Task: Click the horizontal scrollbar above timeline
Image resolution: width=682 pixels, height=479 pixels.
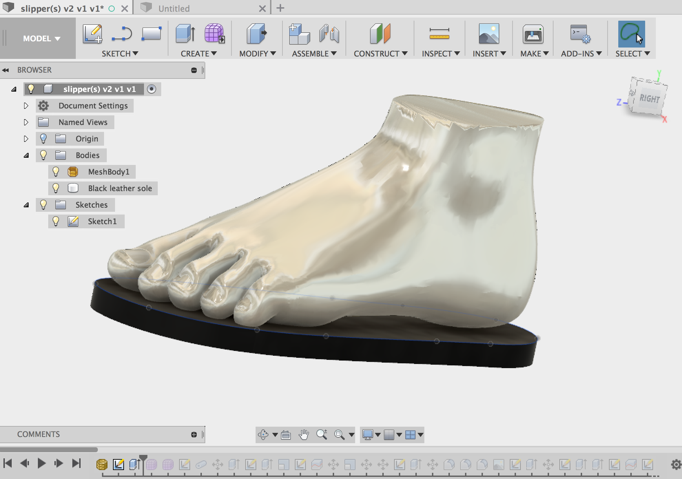Action: coord(49,449)
